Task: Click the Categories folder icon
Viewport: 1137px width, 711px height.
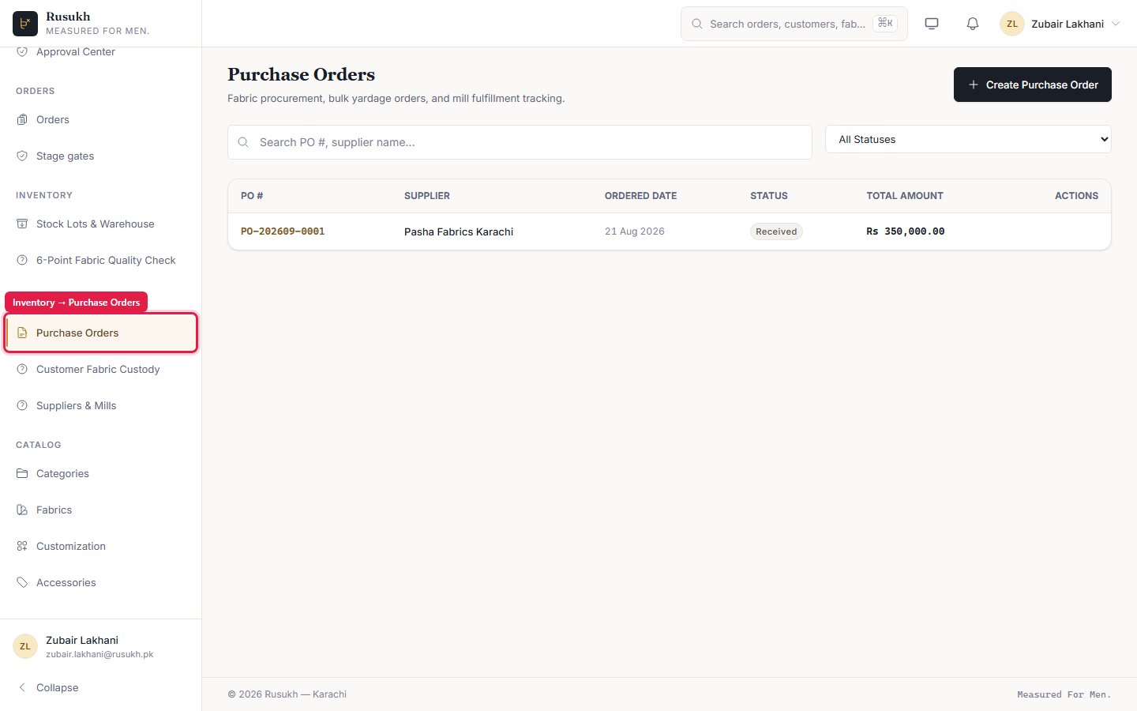Action: tap(22, 473)
